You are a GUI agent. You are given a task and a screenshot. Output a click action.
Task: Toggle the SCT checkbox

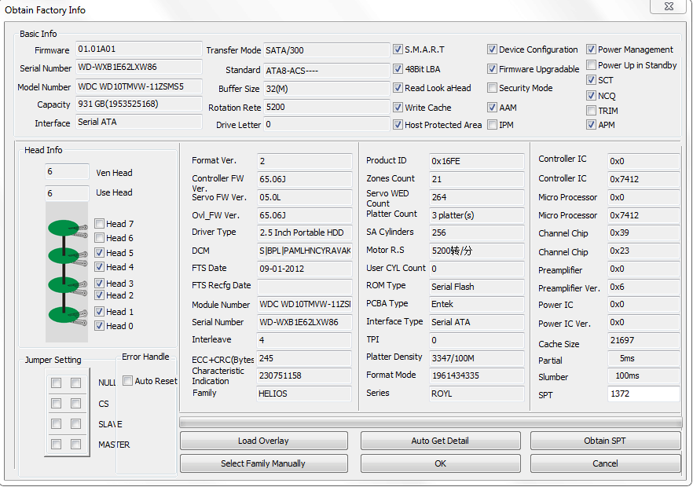[591, 80]
